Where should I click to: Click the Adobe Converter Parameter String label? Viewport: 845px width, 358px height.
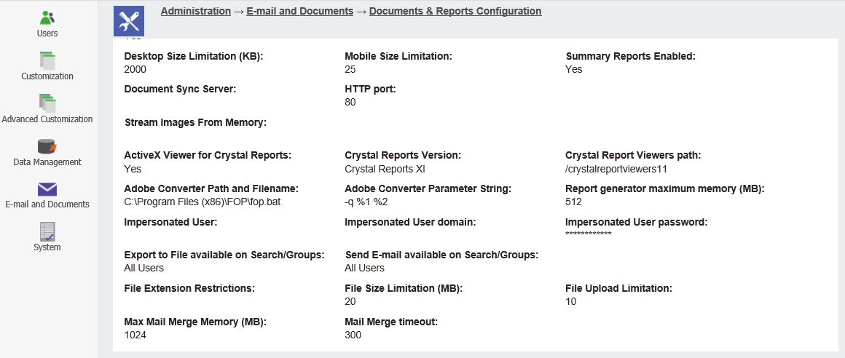[x=428, y=189]
